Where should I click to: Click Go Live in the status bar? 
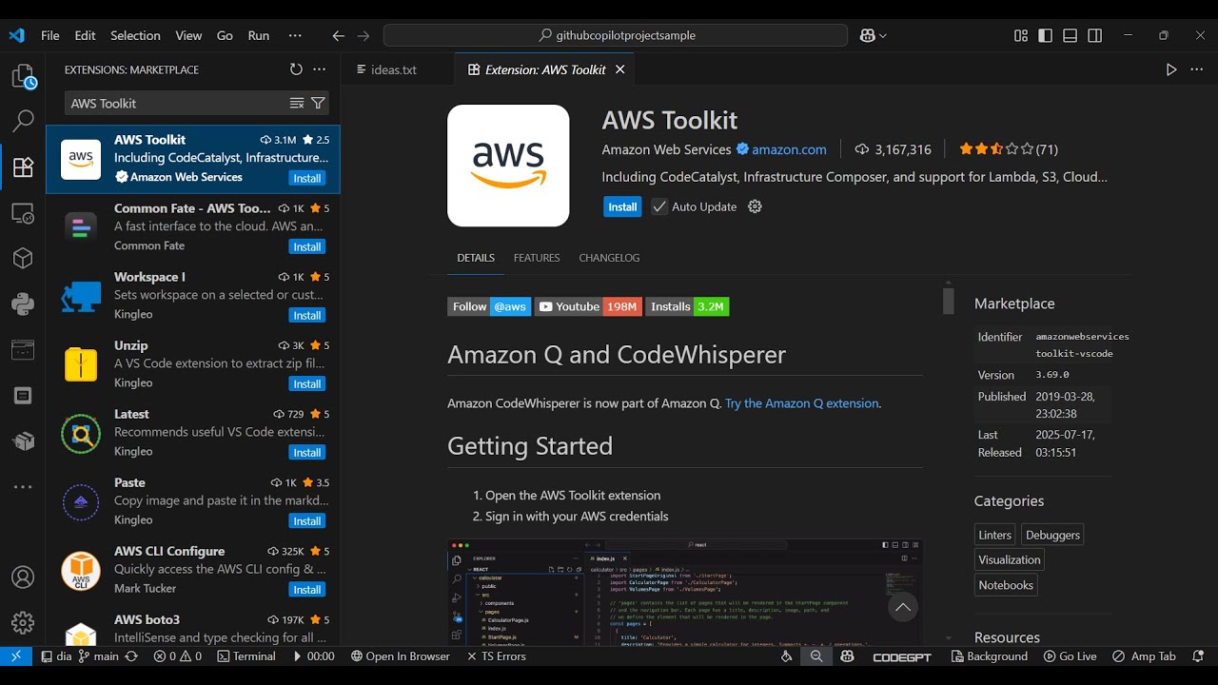coord(1071,656)
